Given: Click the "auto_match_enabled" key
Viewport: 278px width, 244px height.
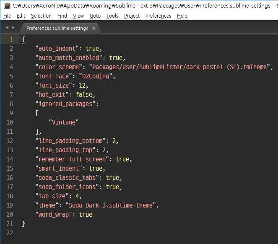Looking at the screenshot, I should (69, 58).
